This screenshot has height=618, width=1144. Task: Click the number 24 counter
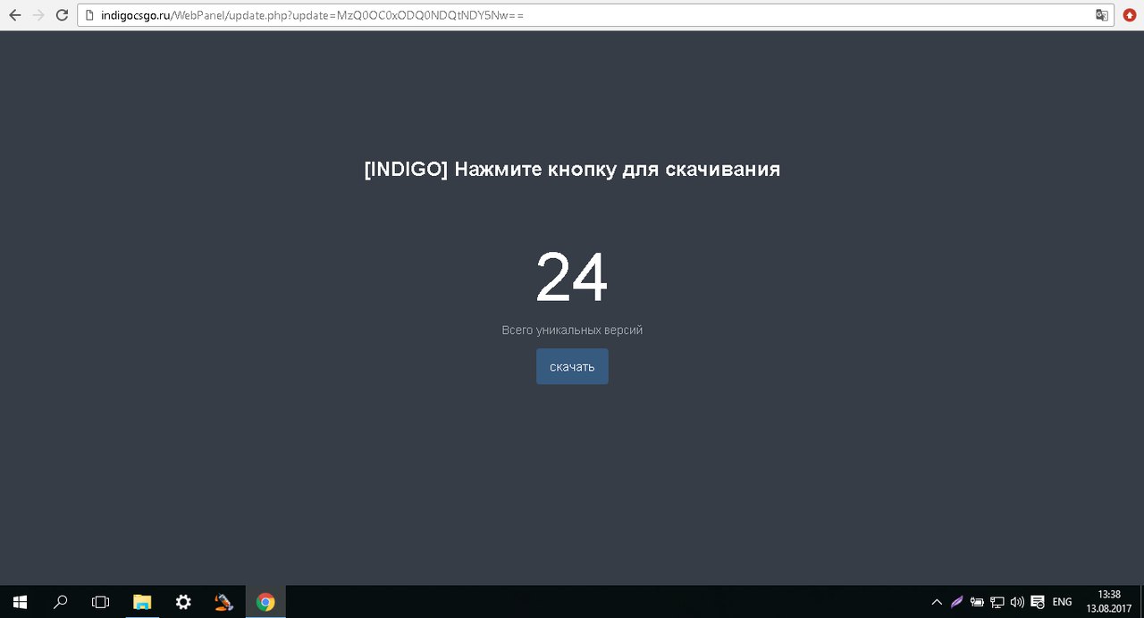tap(572, 278)
